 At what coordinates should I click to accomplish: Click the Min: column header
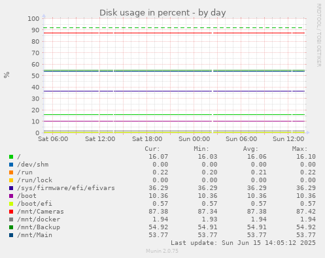tap(201, 149)
